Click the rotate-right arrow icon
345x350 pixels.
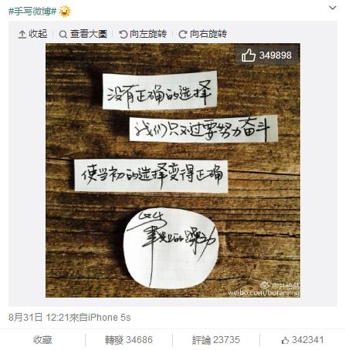(x=183, y=34)
